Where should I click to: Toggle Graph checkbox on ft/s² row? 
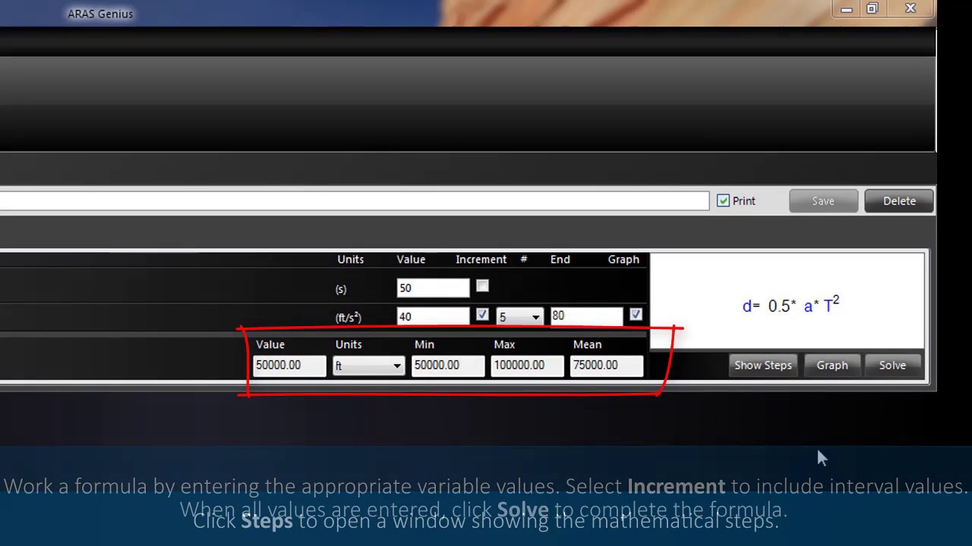pyautogui.click(x=636, y=314)
